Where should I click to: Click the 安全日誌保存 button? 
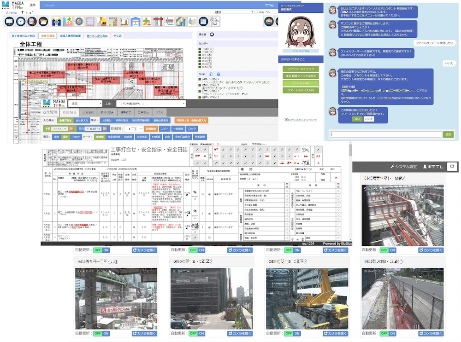(x=182, y=137)
